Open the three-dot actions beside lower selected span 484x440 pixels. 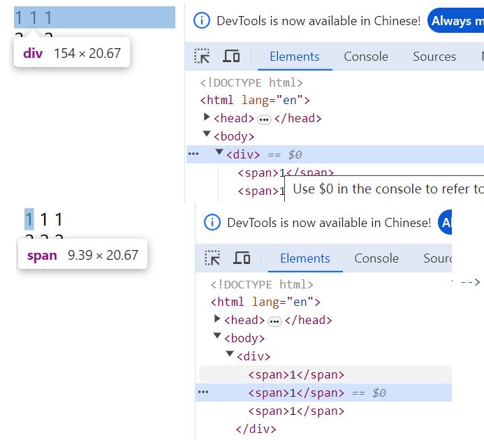pos(204,393)
